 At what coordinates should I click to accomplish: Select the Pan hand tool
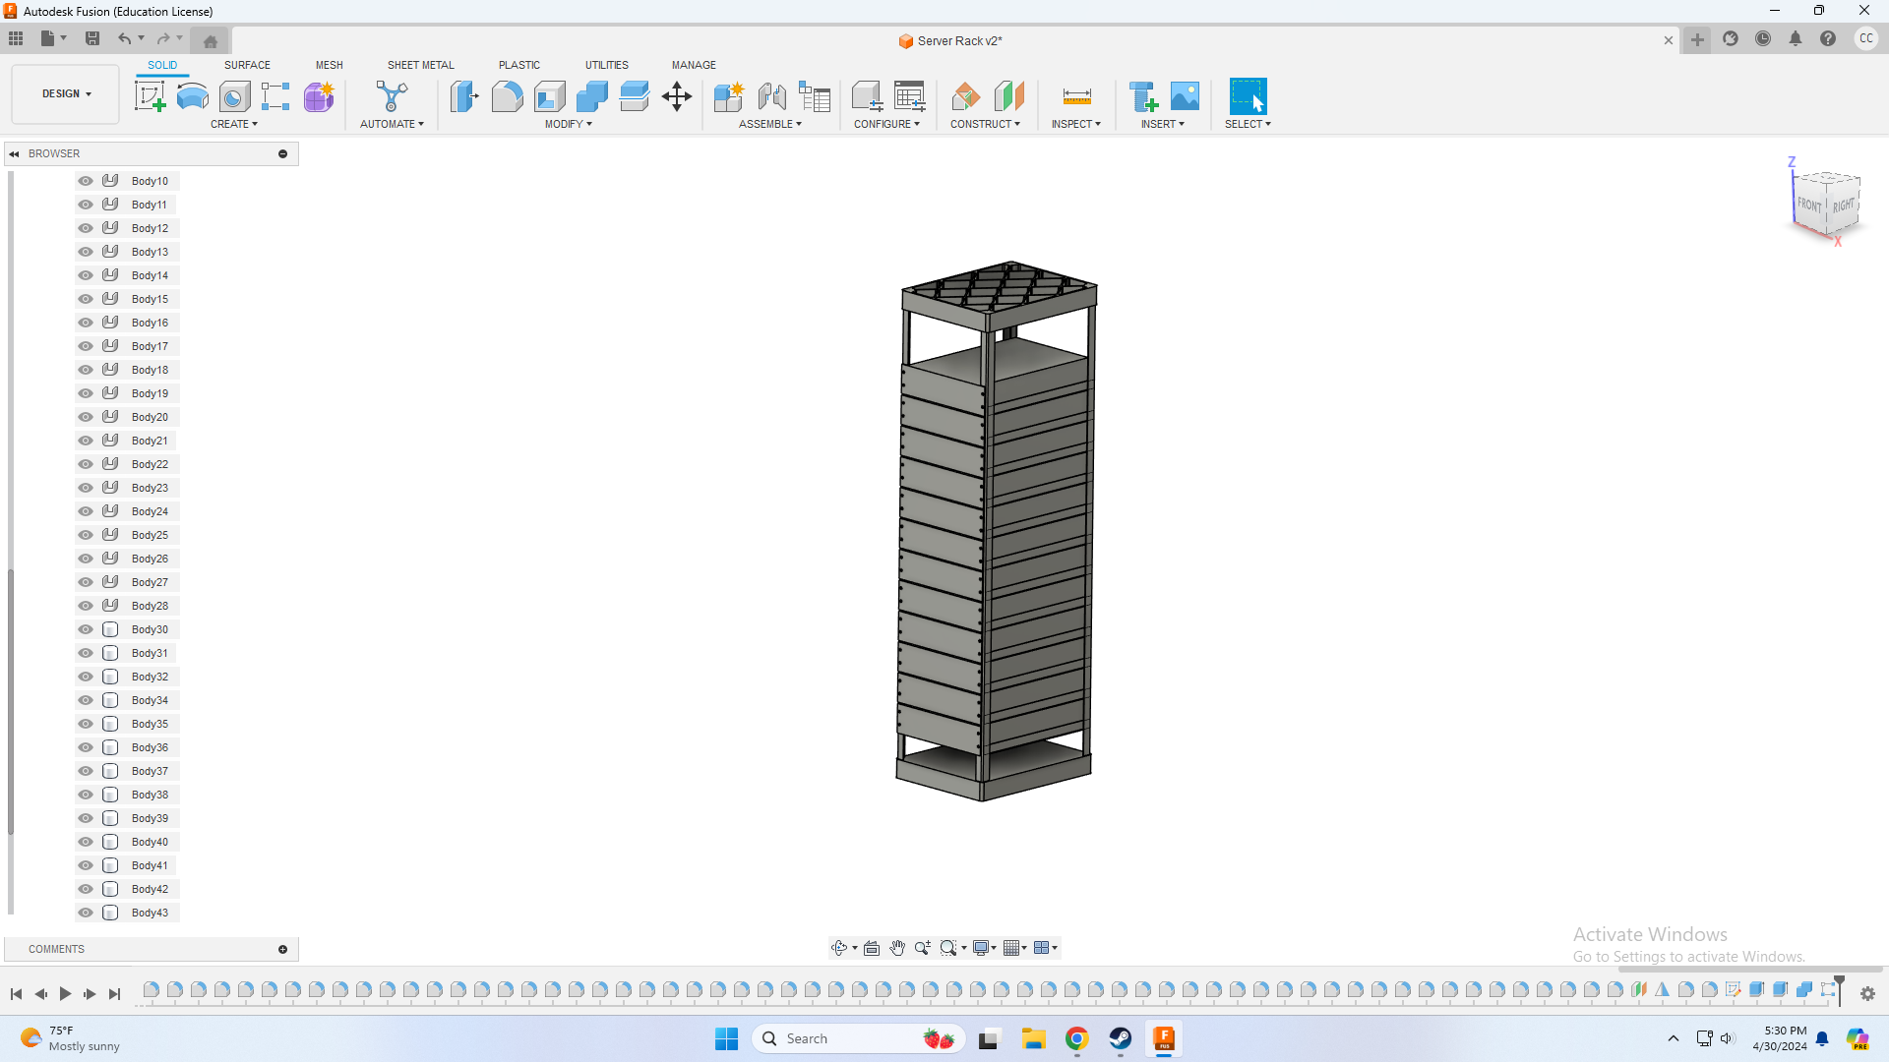[897, 948]
